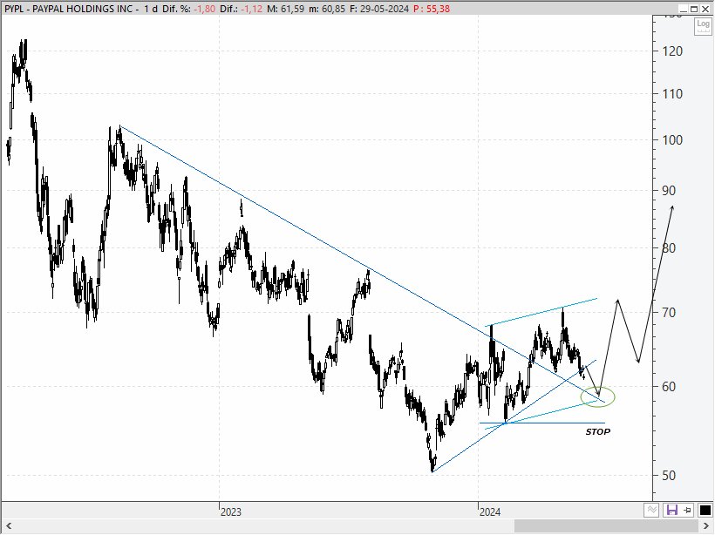The image size is (715, 535).
Task: Minimize the PYPL chart window
Action: click(x=683, y=9)
